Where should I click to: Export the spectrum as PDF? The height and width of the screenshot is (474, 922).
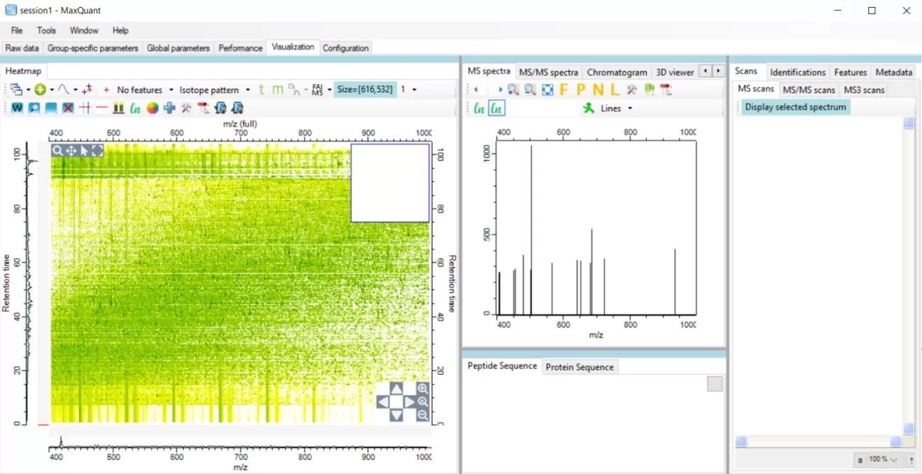click(665, 89)
